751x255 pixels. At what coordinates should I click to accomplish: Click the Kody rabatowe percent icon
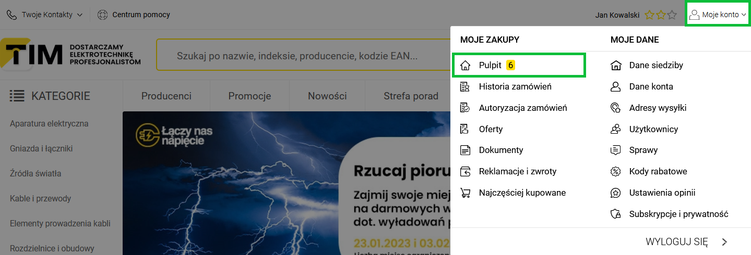coord(616,171)
